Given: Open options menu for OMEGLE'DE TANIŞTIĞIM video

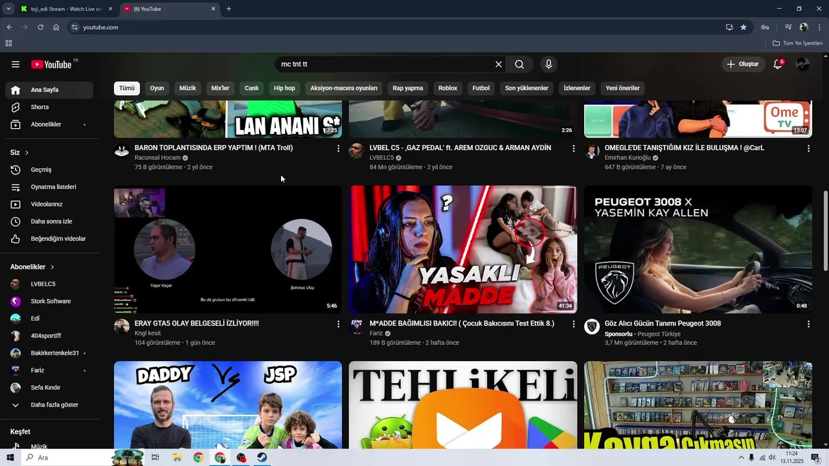Looking at the screenshot, I should point(808,148).
